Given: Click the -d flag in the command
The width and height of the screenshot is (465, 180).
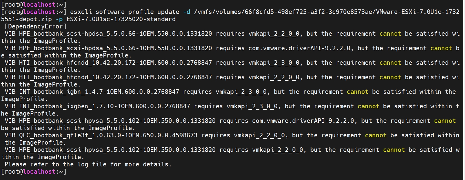Looking at the screenshot, I should pos(187,12).
